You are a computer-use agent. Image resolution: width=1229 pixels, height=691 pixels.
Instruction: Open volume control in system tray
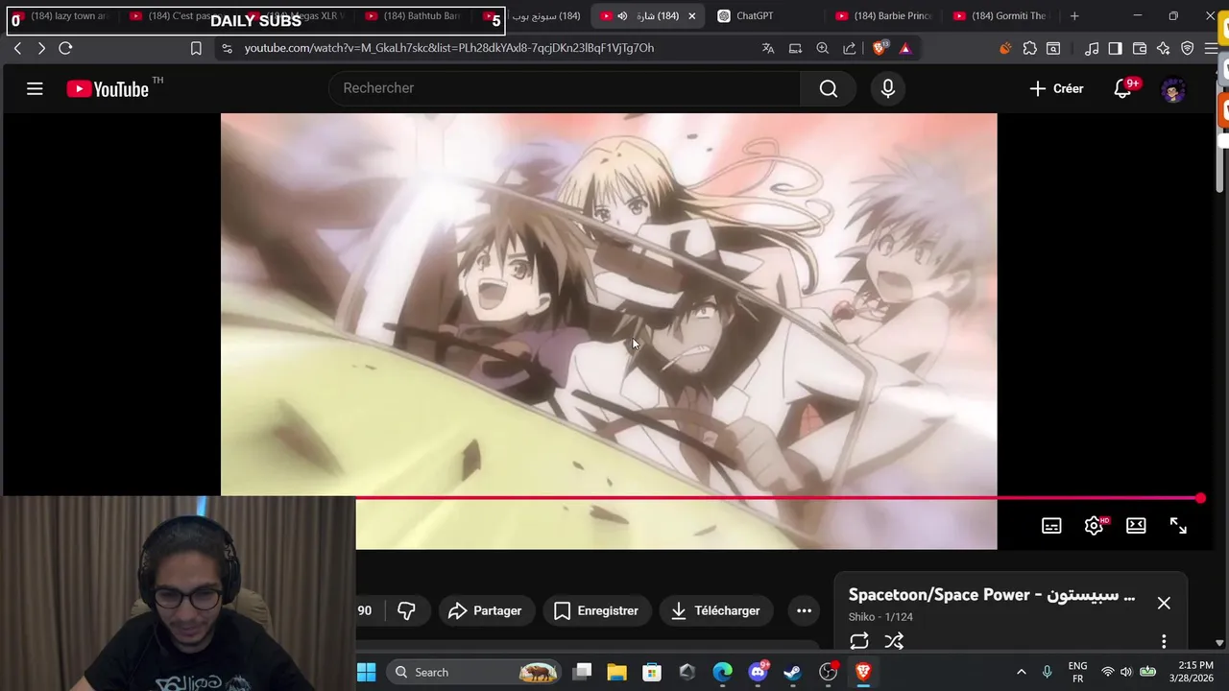coord(1126,672)
